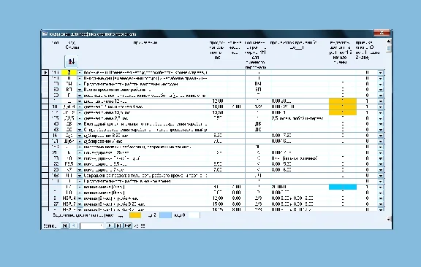Click the row selector box of the НВЛ.7 row
421x267 pixels.
click(x=45, y=204)
